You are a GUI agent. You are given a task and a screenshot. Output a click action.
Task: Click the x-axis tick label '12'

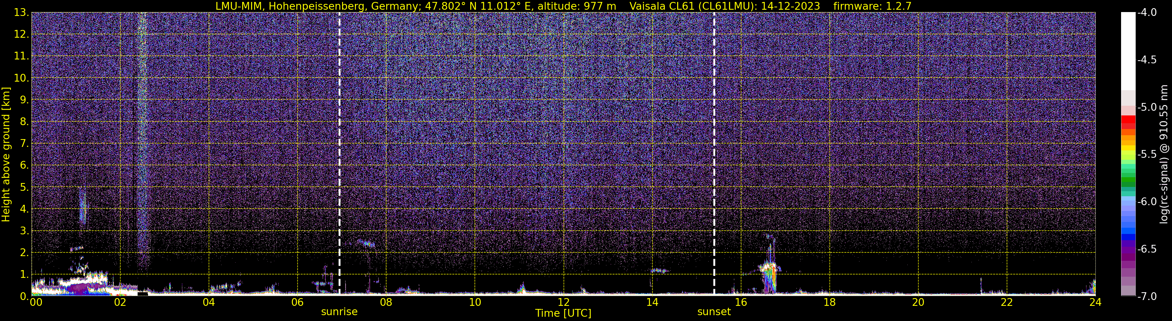tap(563, 302)
